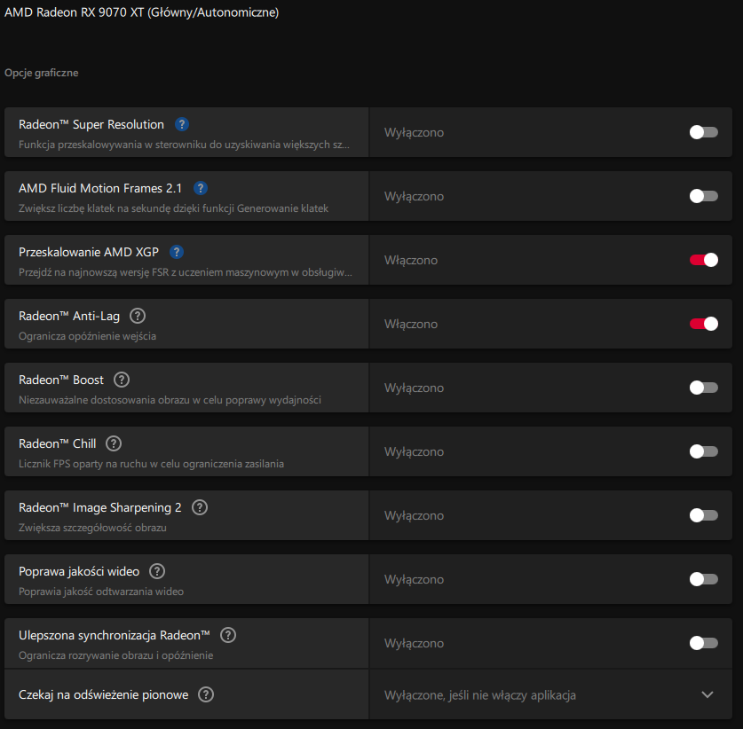Image resolution: width=743 pixels, height=729 pixels.
Task: Click help icon for Czekaj na odświeżenie pionowe
Action: tap(206, 694)
